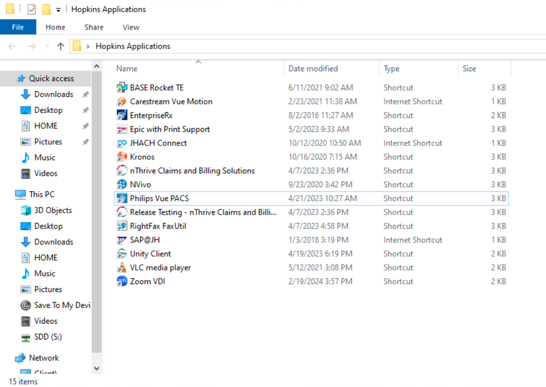Expand the address bar breadcrumb chevron

coord(88,46)
